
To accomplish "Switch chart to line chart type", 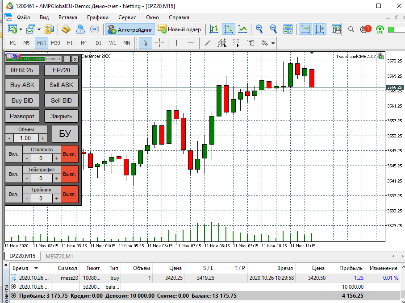I will click(x=243, y=29).
